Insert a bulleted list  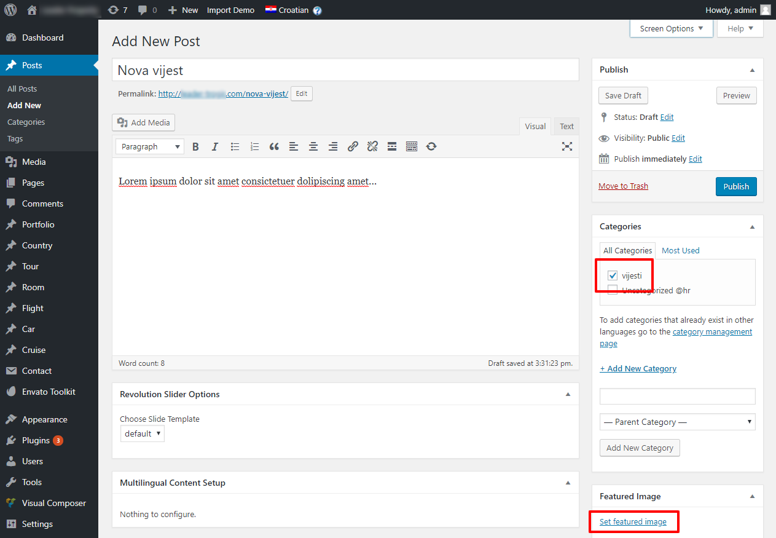click(235, 146)
